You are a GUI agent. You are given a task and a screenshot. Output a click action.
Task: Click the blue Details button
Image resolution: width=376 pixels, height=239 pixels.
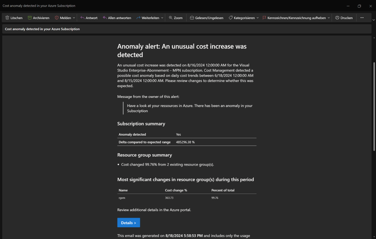click(x=129, y=223)
